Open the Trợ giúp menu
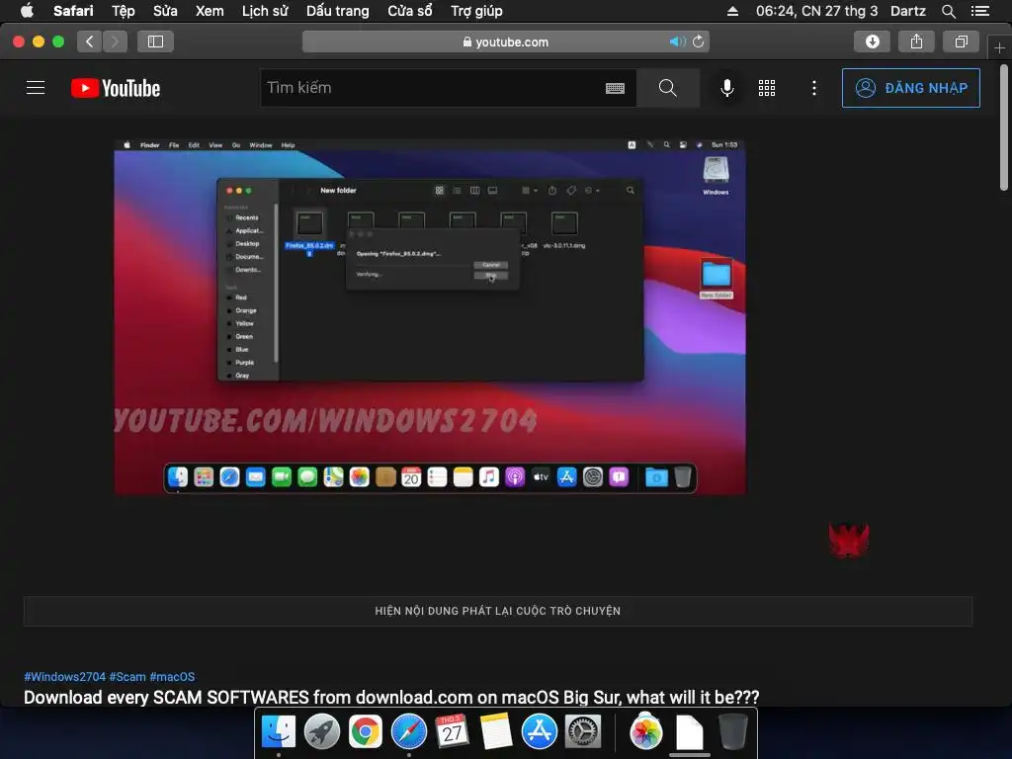This screenshot has height=759, width=1012. [x=477, y=11]
